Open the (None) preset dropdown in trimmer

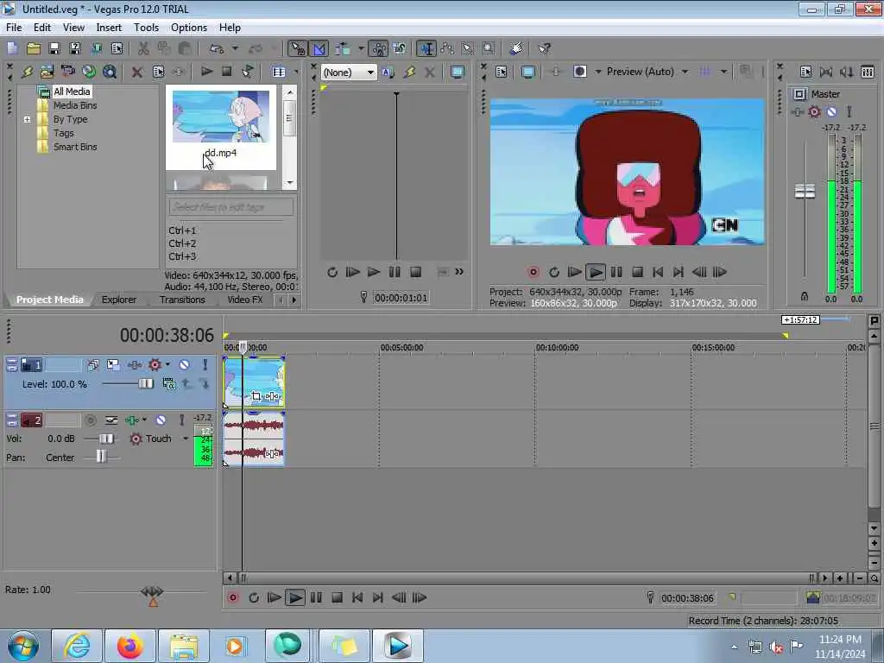(x=349, y=73)
